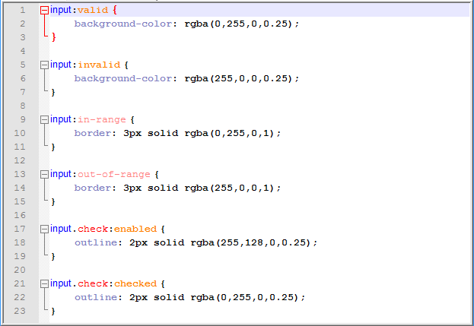Screen dimensions: 474x326
Task: Click the closing brace on line 7
Action: click(x=53, y=92)
